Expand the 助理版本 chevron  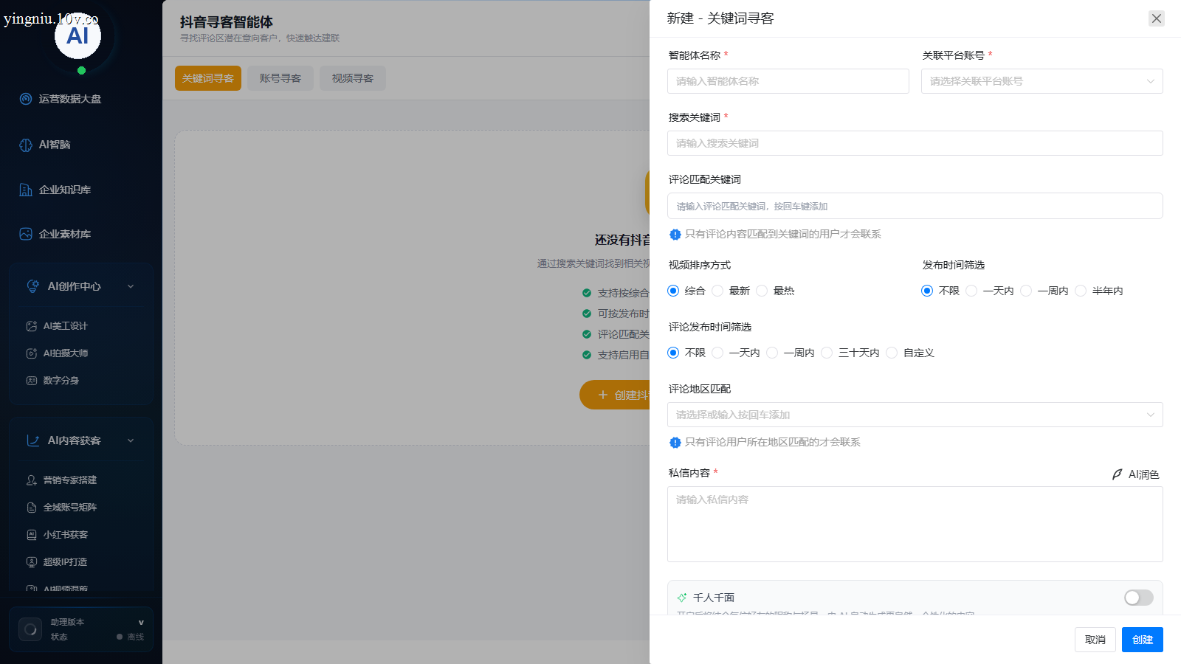pos(141,623)
